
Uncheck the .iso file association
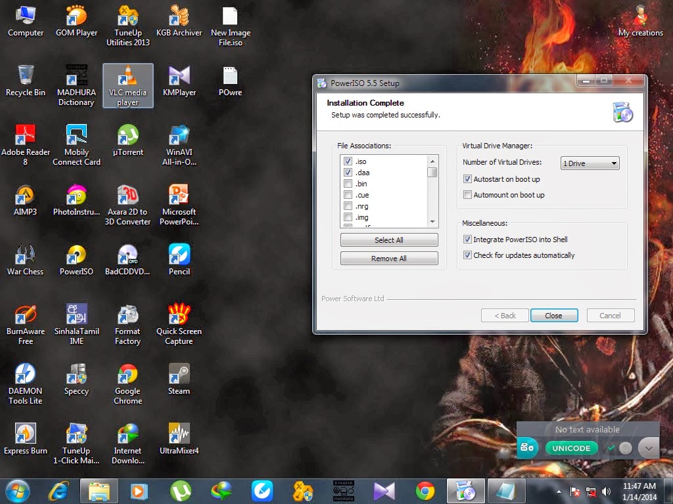pos(348,161)
